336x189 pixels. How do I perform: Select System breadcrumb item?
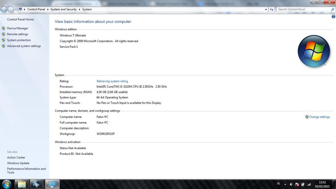point(87,9)
